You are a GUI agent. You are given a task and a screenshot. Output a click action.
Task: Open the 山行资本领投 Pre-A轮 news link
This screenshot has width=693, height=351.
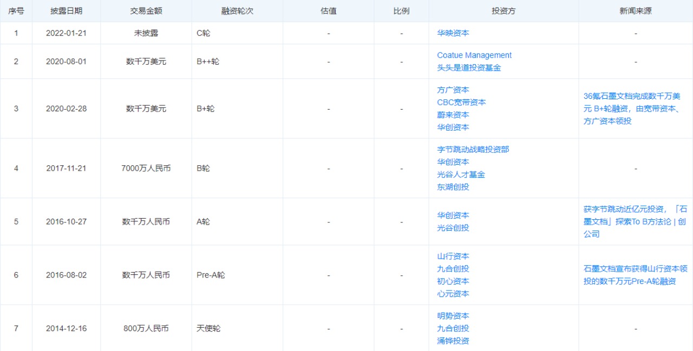coord(635,275)
